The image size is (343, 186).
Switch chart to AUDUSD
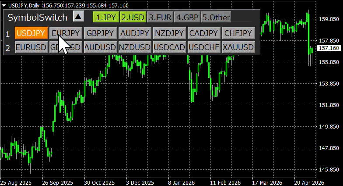coord(100,47)
